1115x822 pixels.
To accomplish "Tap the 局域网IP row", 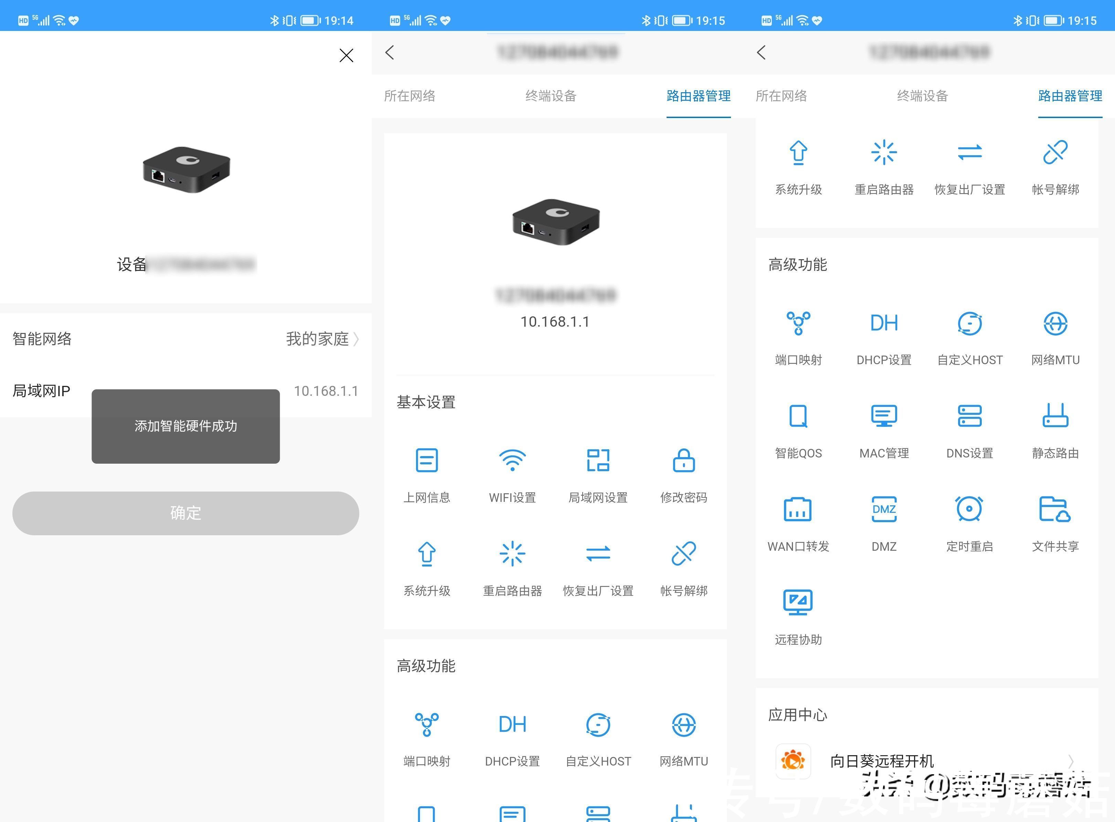I will [185, 391].
